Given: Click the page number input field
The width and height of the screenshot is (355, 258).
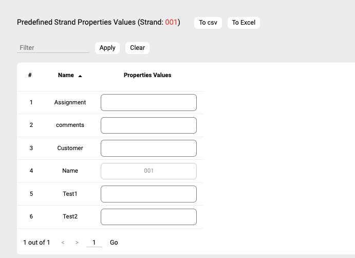Looking at the screenshot, I should click(x=94, y=243).
